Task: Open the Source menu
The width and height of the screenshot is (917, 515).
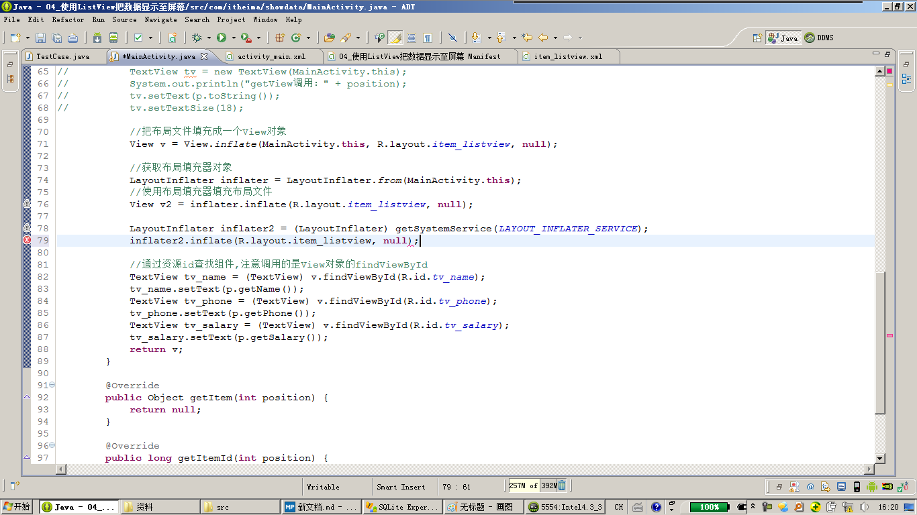Action: [x=125, y=20]
